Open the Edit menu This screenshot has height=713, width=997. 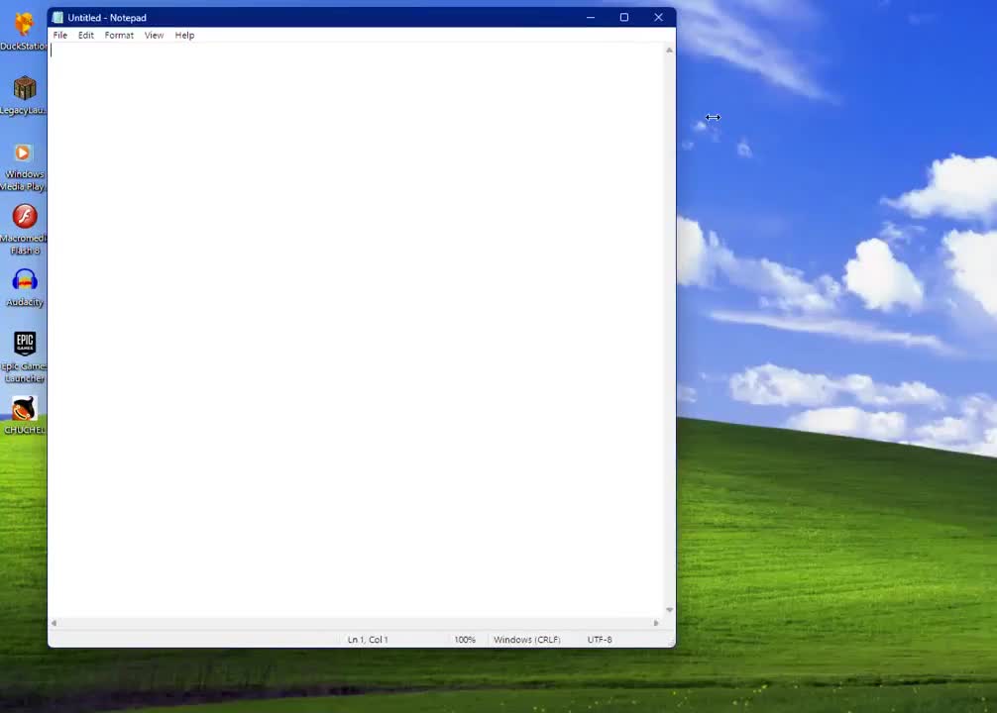[86, 36]
